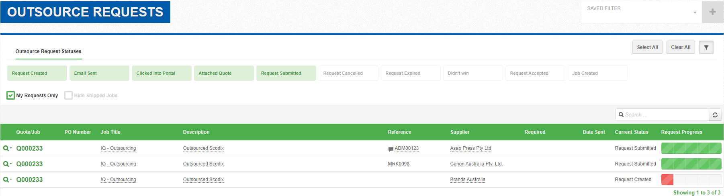724x196 pixels.
Task: Click IQ - Outsourcing in Brands Australia row
Action: point(118,180)
